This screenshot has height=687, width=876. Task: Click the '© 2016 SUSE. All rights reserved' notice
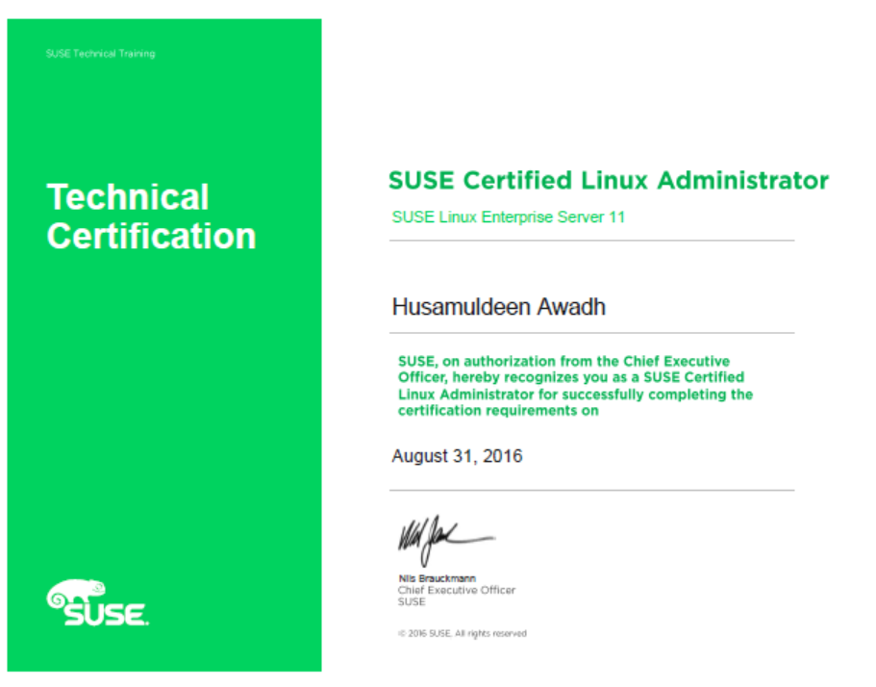pos(463,633)
